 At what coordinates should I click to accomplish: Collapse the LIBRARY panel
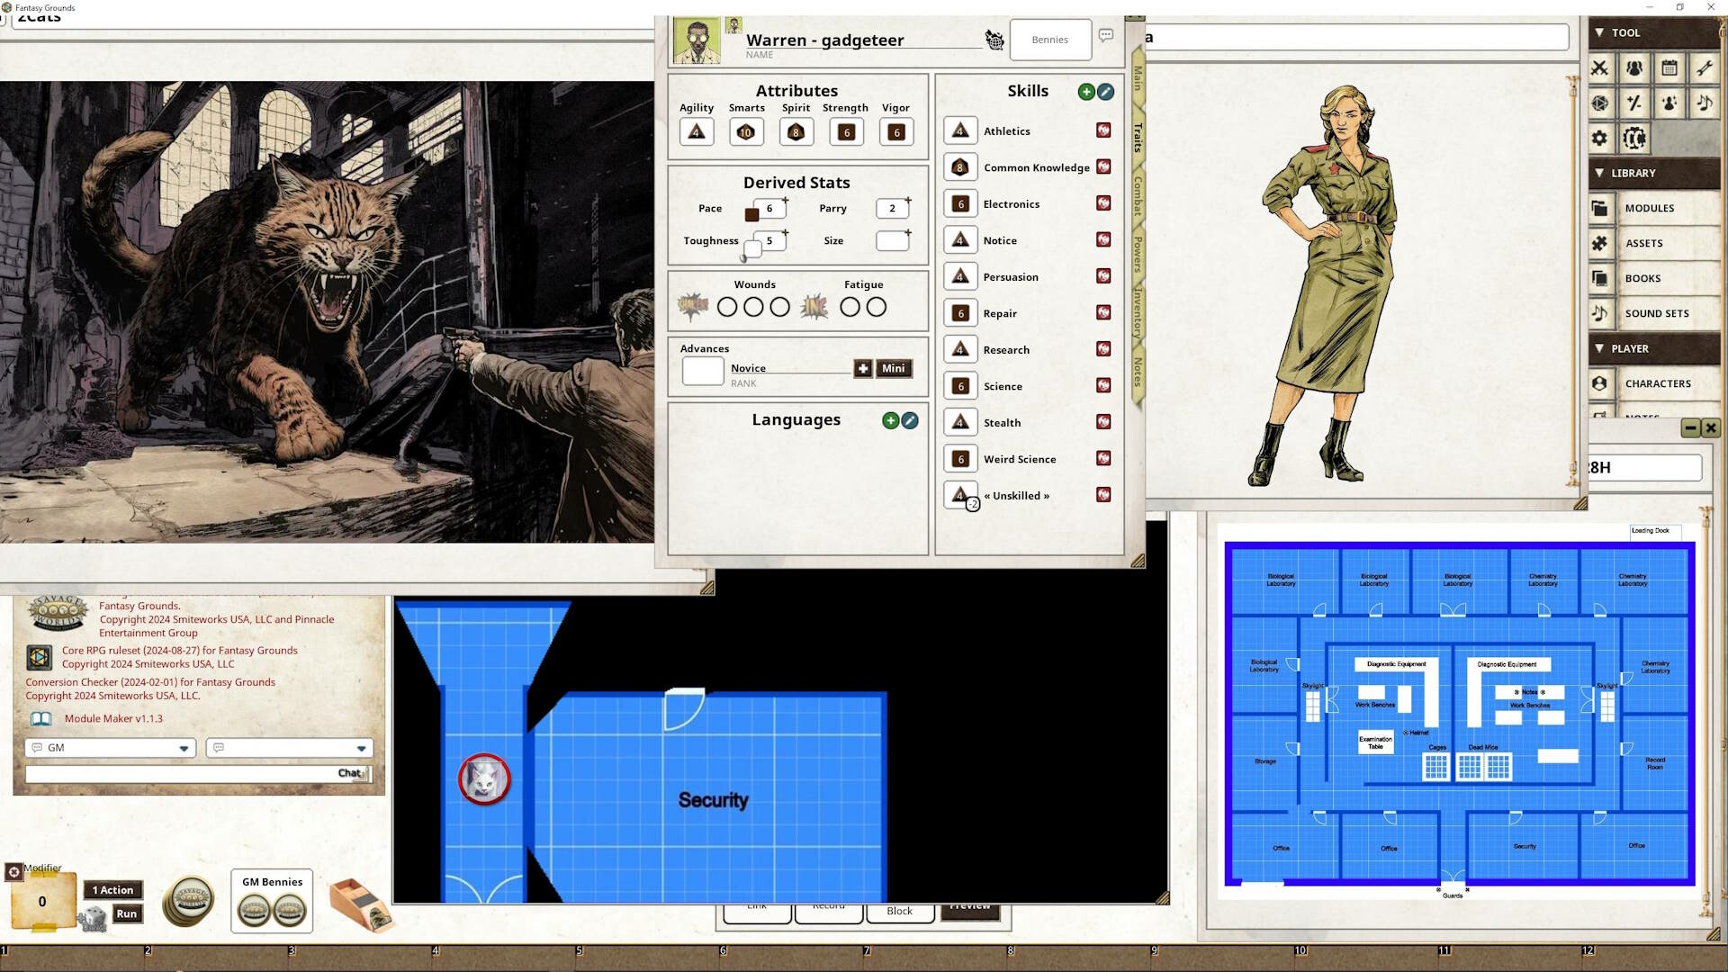1601,173
